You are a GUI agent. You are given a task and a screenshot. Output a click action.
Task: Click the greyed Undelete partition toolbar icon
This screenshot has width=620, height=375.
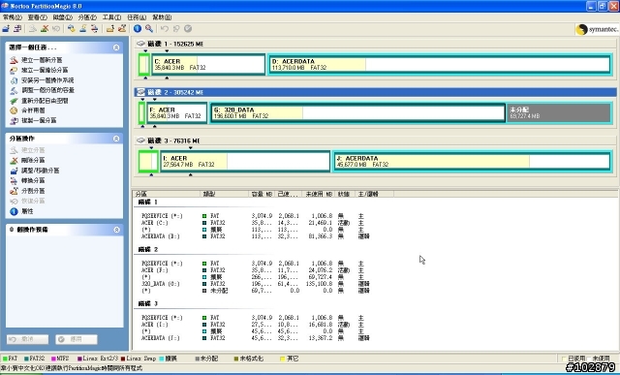point(56,28)
